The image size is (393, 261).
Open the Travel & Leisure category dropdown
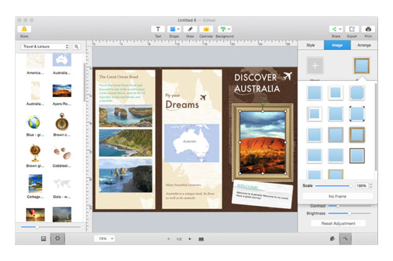tap(43, 47)
